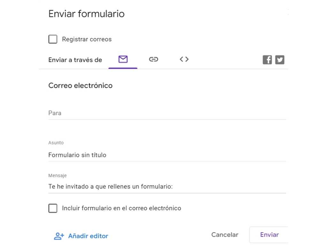Select the Correo electrónico sending method
Viewport: 327px width, 245px height.
pos(123,59)
